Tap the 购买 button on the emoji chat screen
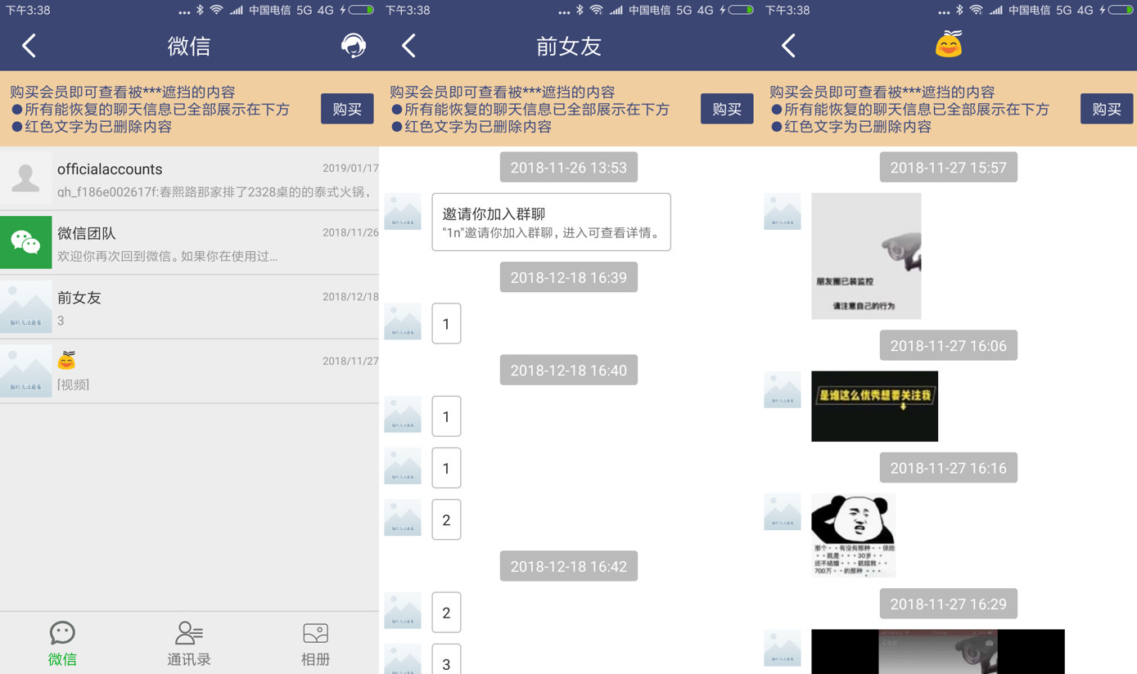1137x674 pixels. point(1107,109)
